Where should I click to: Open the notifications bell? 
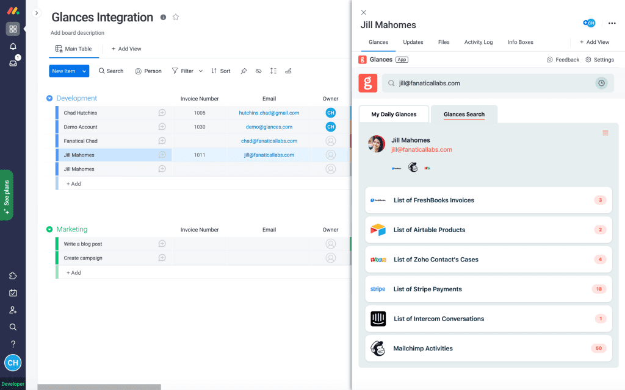(x=13, y=46)
